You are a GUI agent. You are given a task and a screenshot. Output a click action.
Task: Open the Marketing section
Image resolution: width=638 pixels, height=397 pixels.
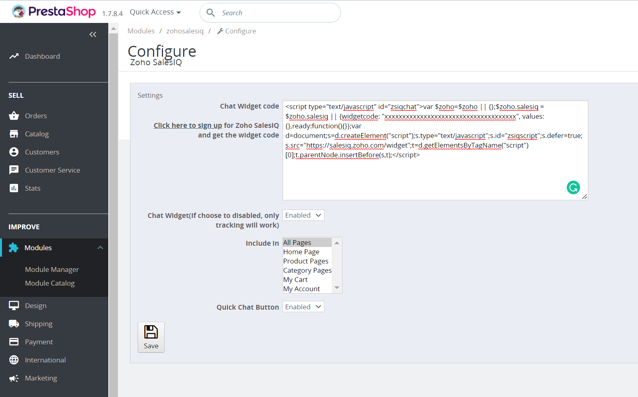(x=41, y=378)
